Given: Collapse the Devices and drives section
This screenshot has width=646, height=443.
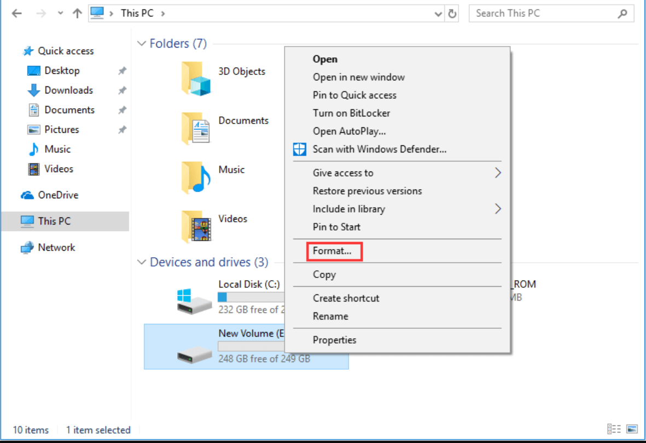Looking at the screenshot, I should (x=143, y=262).
